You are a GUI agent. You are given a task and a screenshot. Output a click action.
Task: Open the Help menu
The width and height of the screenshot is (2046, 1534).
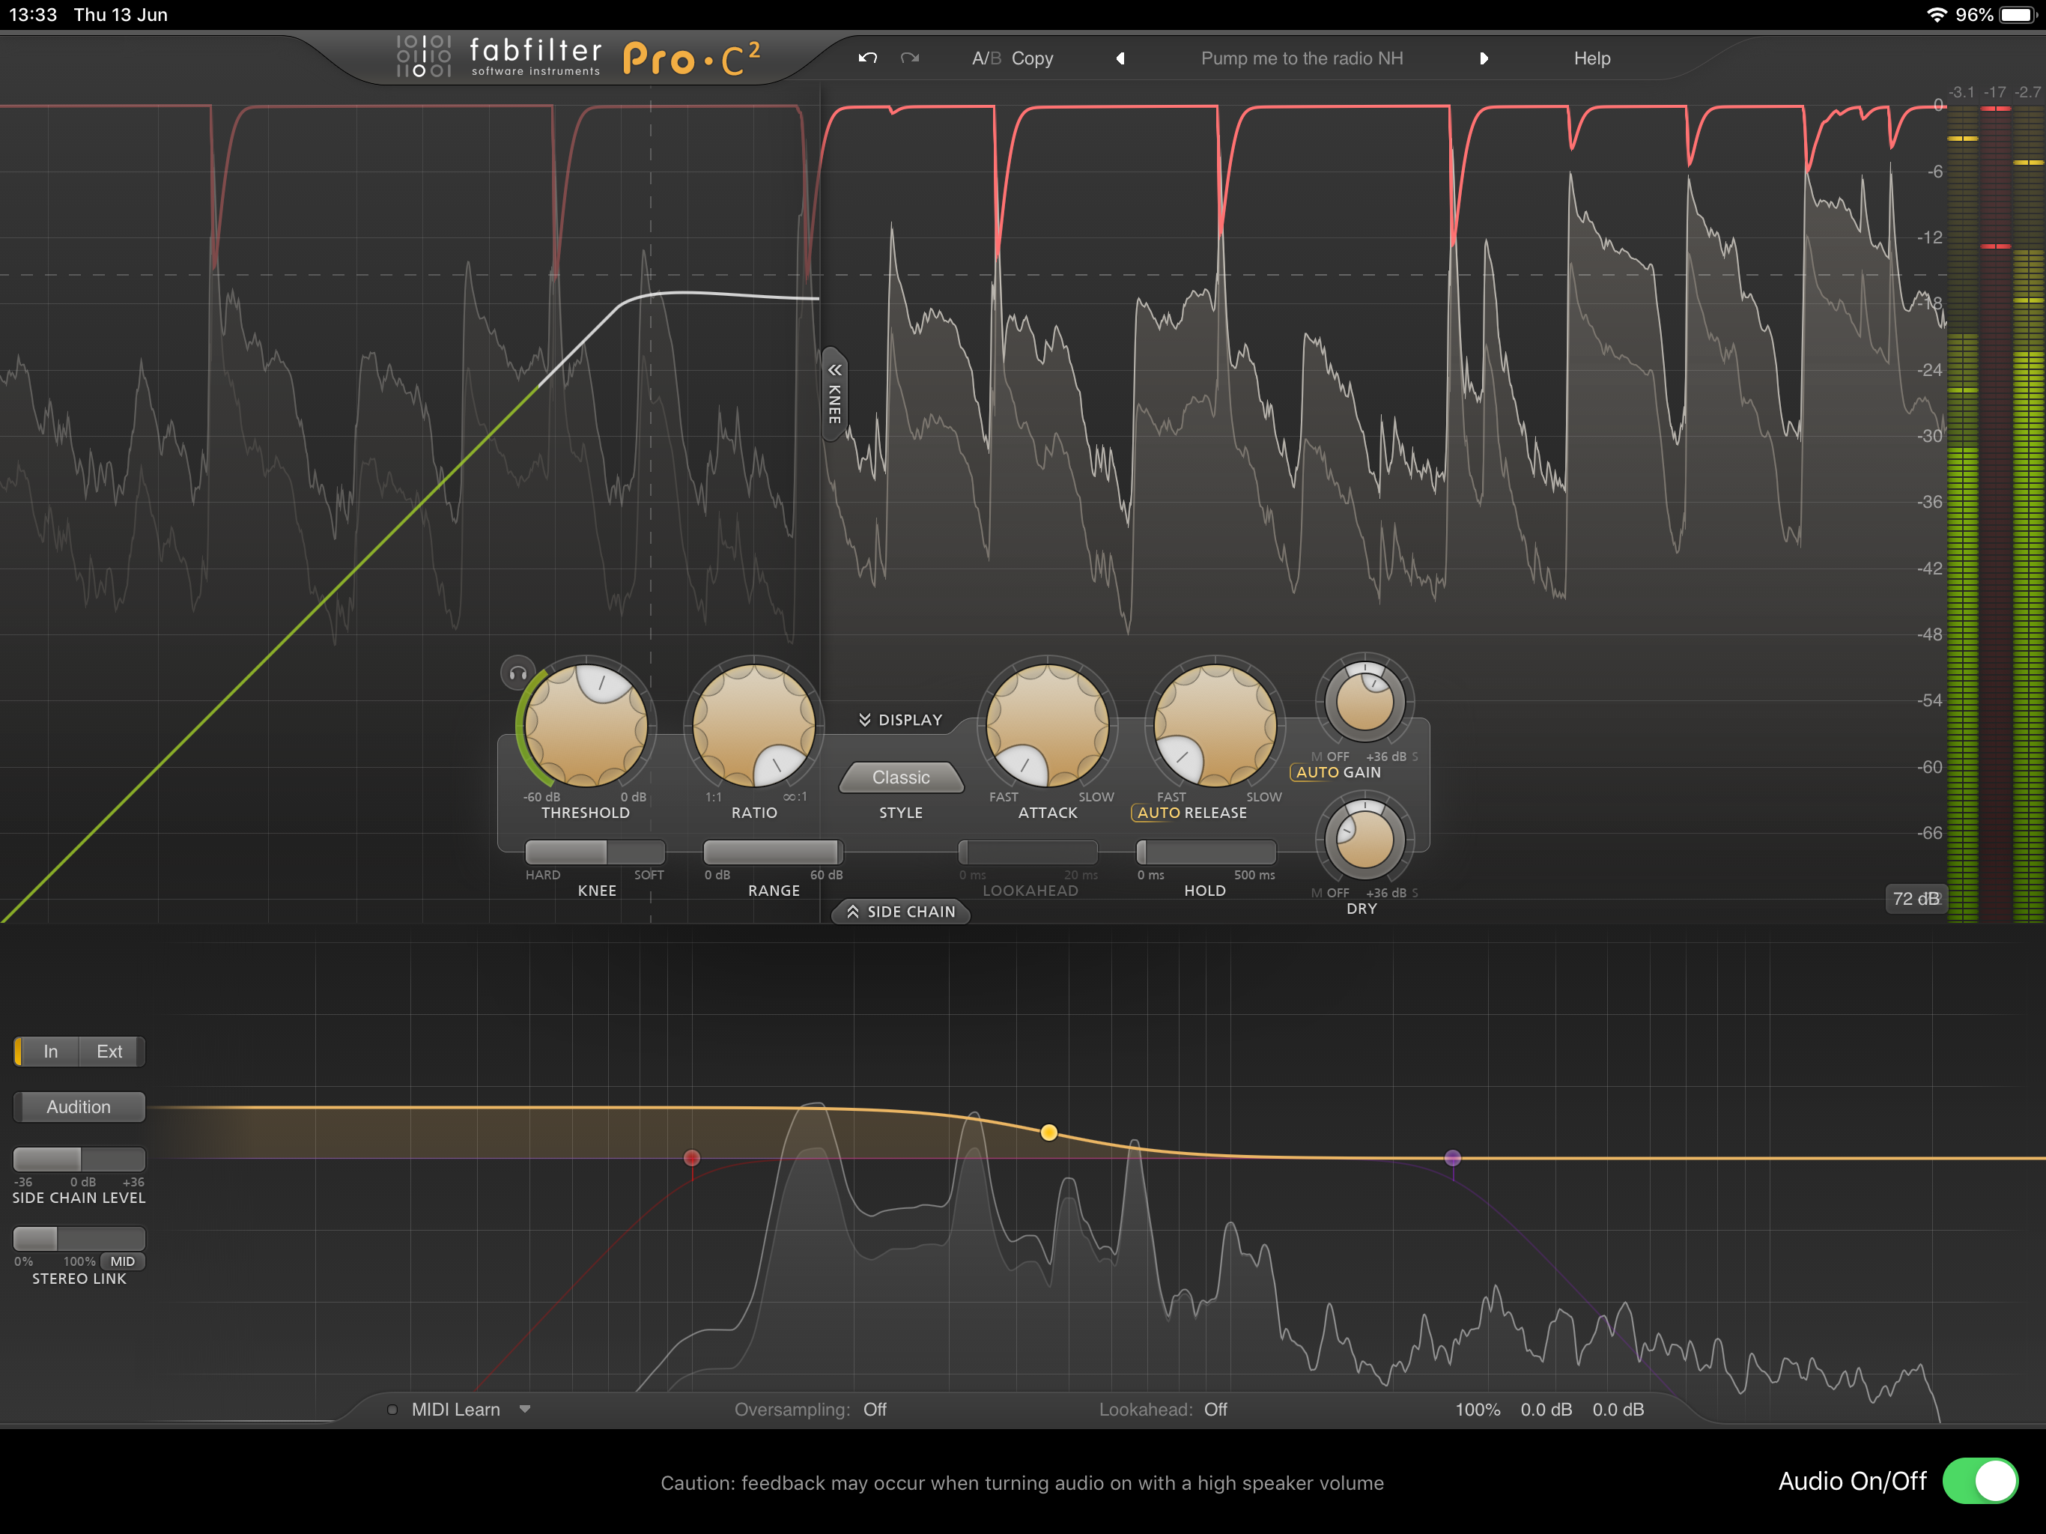1592,58
